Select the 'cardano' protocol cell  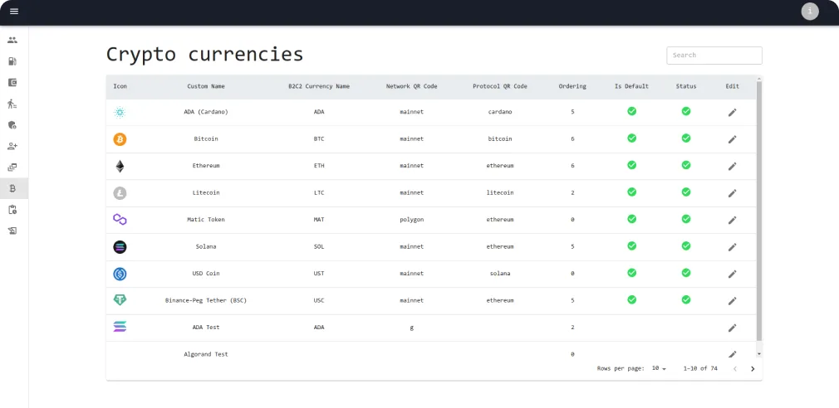pos(500,112)
